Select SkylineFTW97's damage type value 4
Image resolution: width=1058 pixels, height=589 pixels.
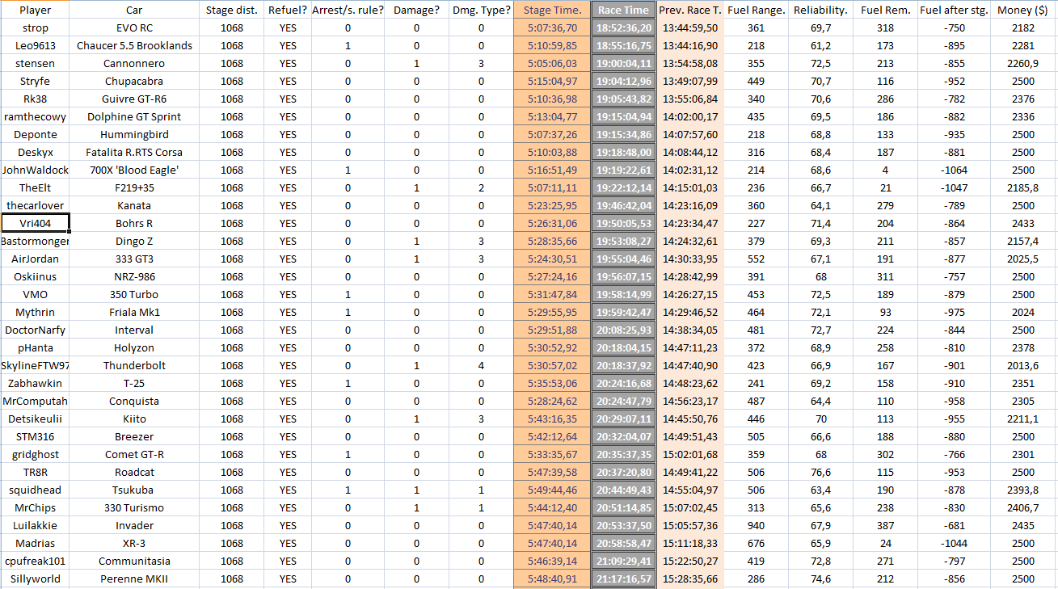[x=481, y=365]
